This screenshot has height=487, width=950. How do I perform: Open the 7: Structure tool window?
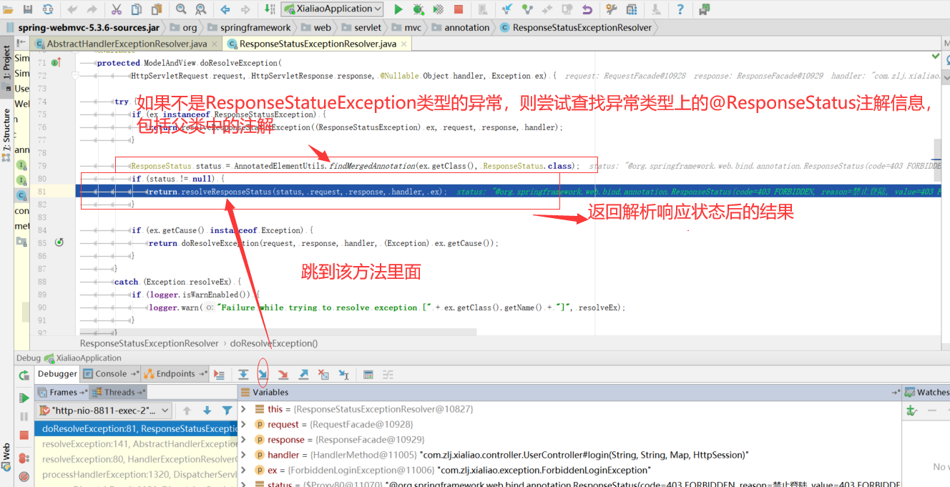[6, 134]
